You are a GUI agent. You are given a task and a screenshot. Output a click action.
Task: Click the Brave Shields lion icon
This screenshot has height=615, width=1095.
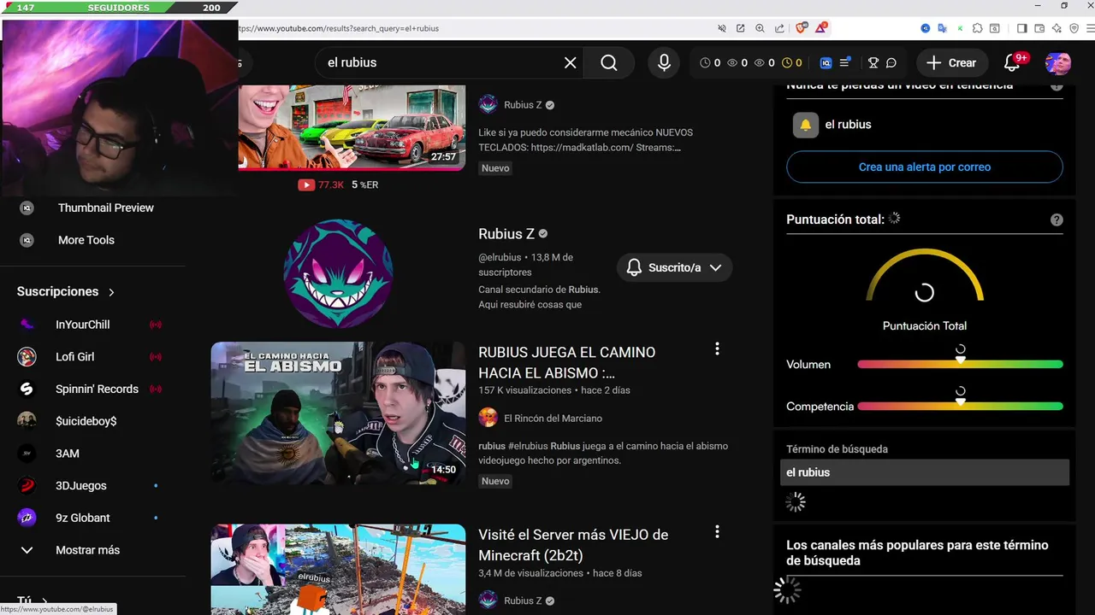(802, 28)
